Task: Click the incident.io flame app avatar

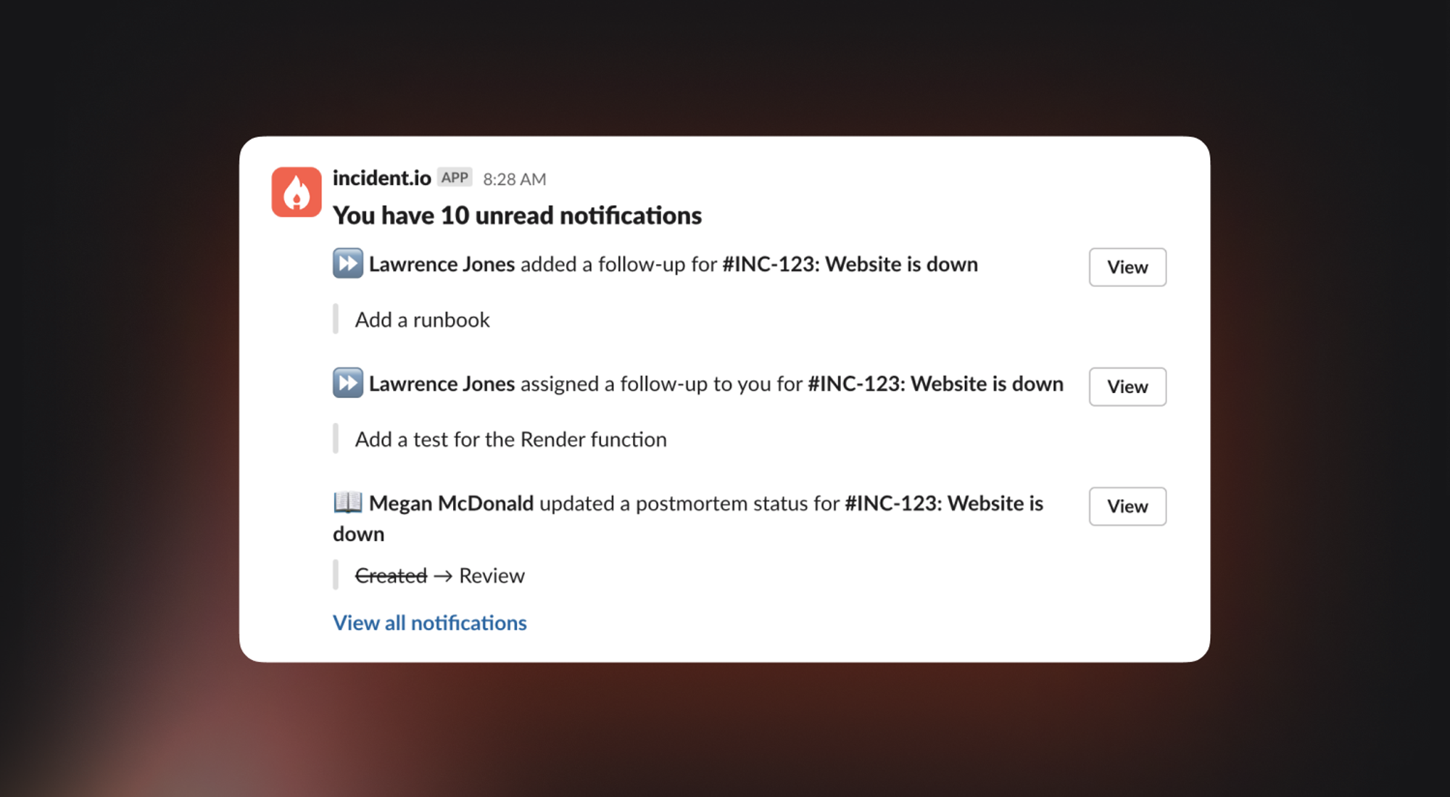Action: [x=296, y=192]
